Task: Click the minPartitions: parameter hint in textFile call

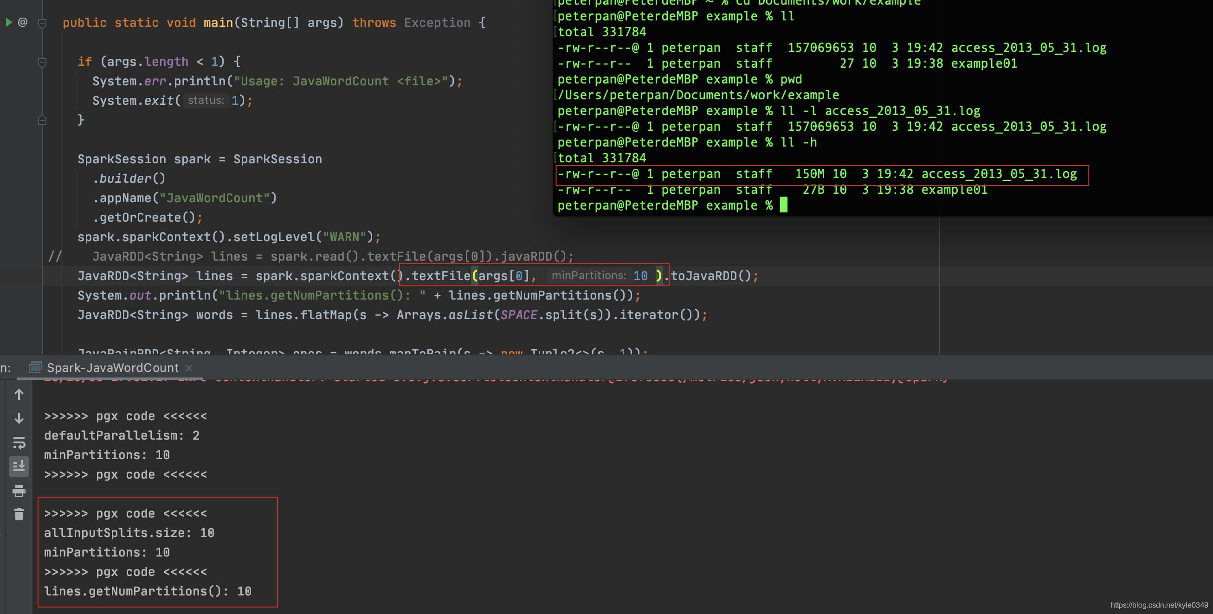Action: coord(588,275)
